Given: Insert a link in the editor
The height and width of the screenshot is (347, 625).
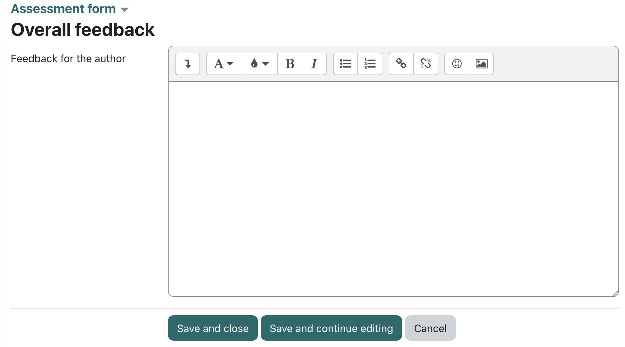Looking at the screenshot, I should point(401,64).
